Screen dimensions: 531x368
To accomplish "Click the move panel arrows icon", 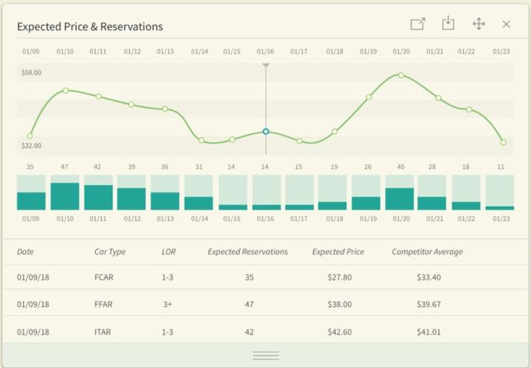I will (479, 24).
